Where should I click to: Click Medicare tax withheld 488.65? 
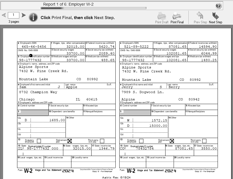[108, 60]
